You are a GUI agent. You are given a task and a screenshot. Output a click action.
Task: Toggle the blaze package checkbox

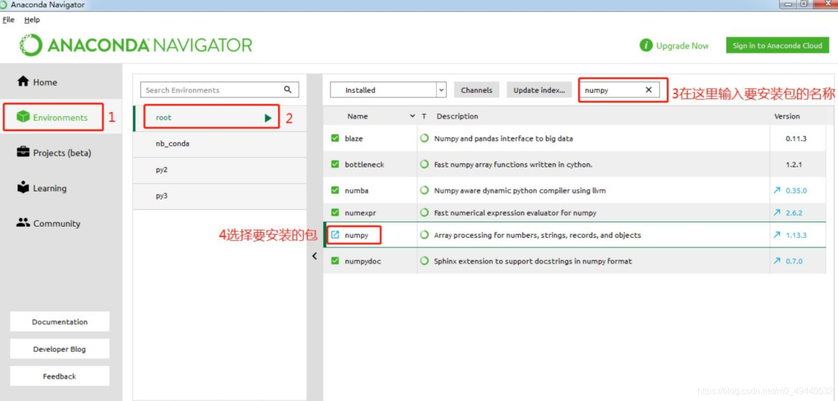tap(335, 138)
